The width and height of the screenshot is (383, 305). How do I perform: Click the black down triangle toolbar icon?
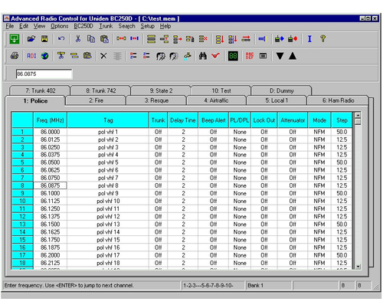coord(280,56)
